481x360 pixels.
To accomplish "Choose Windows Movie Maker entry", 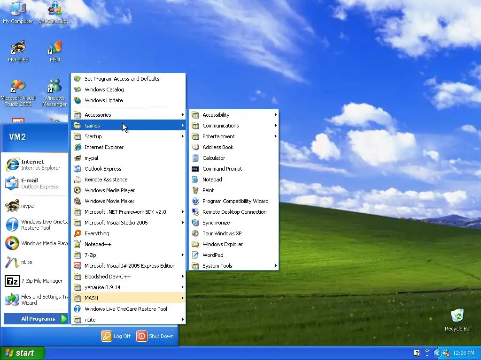I will 128,201.
